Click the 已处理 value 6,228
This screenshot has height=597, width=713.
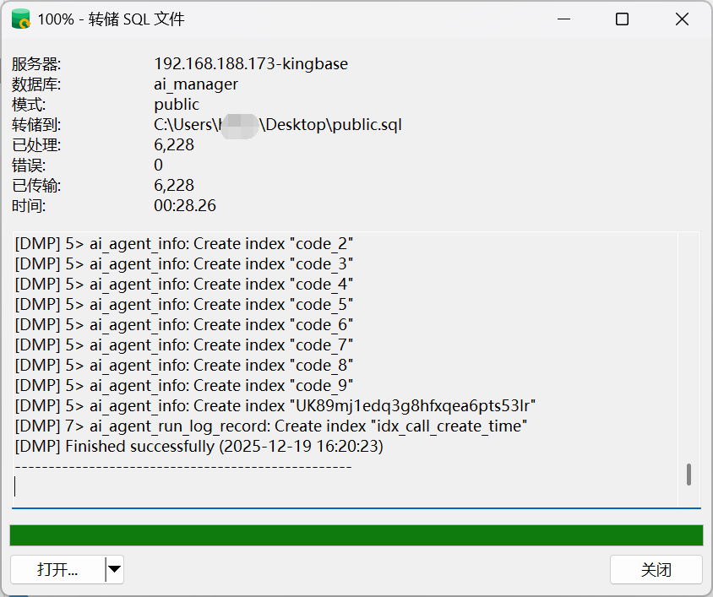pos(174,144)
